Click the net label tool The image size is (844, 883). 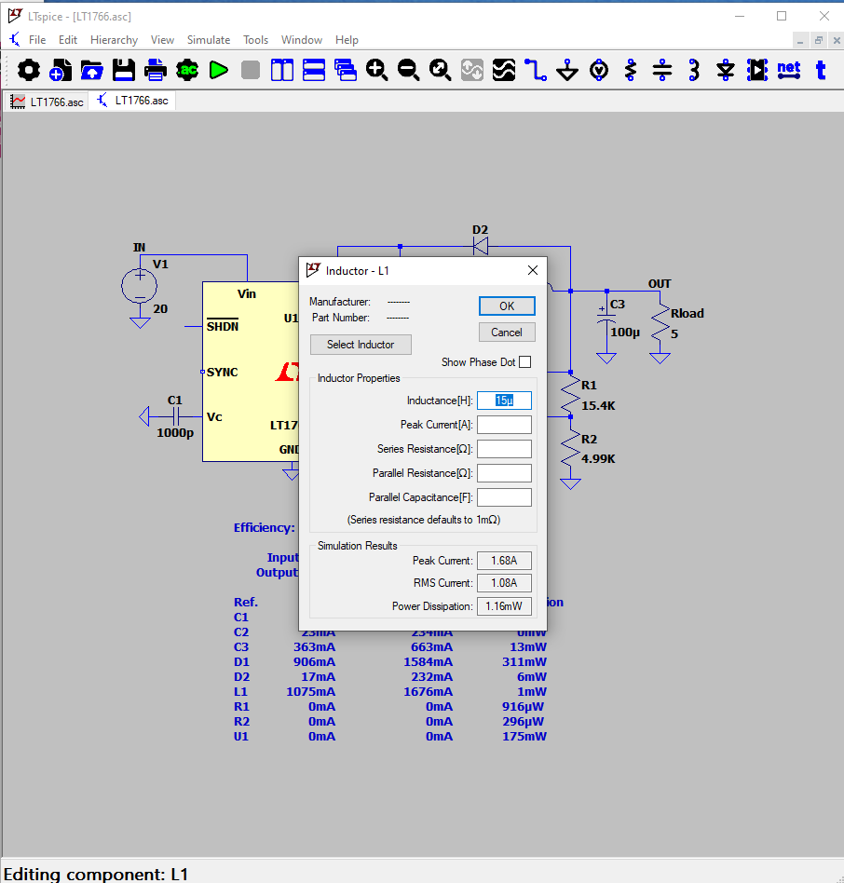pos(788,70)
